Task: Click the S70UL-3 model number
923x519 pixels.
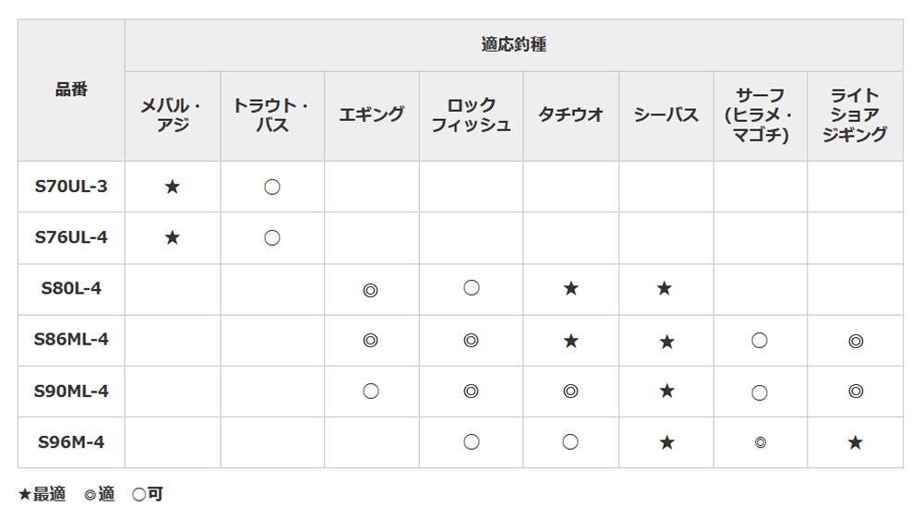Action: click(71, 187)
